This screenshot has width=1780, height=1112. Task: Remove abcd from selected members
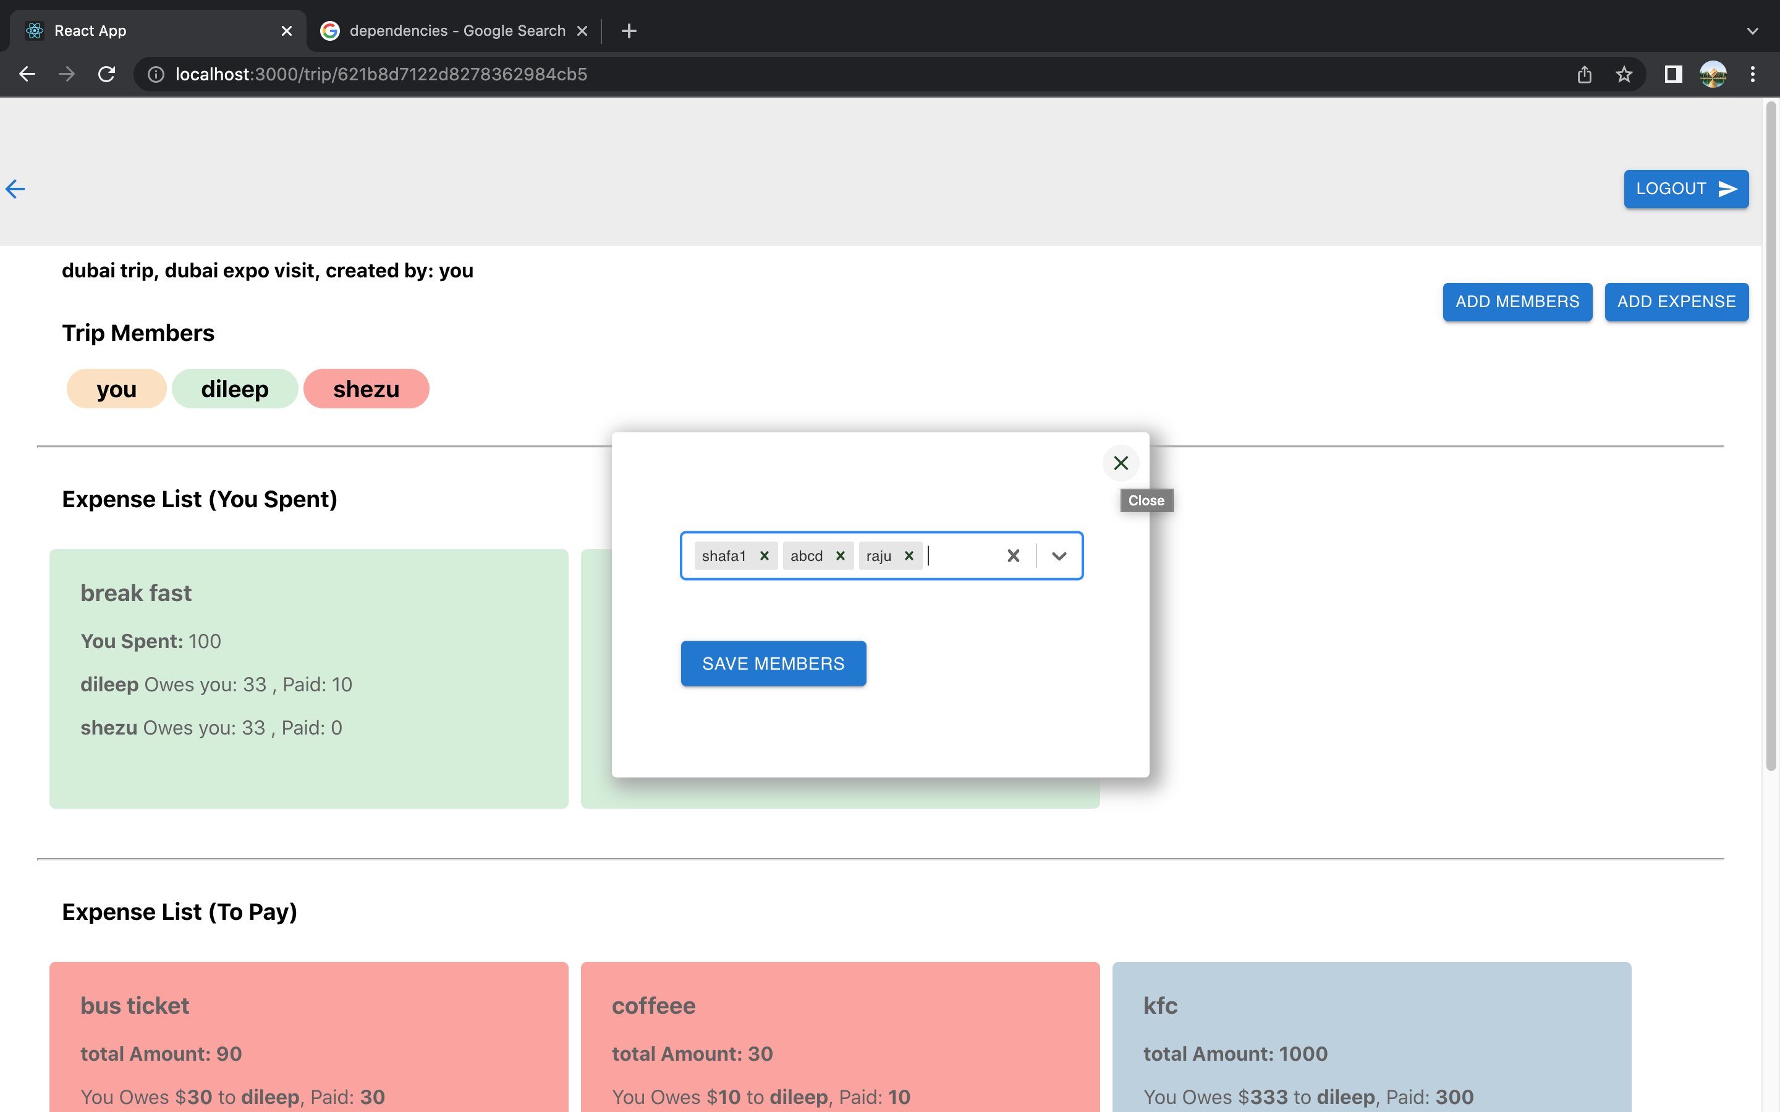pos(840,556)
